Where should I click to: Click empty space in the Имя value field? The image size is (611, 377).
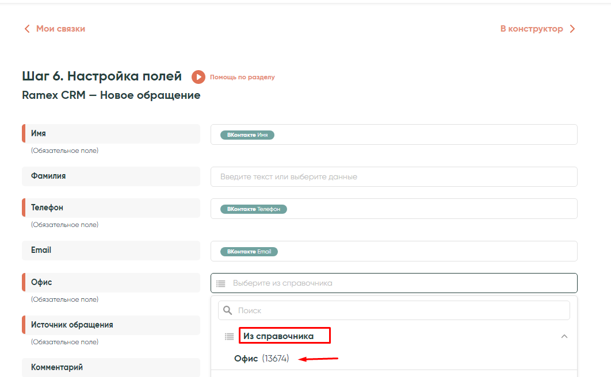[426, 135]
